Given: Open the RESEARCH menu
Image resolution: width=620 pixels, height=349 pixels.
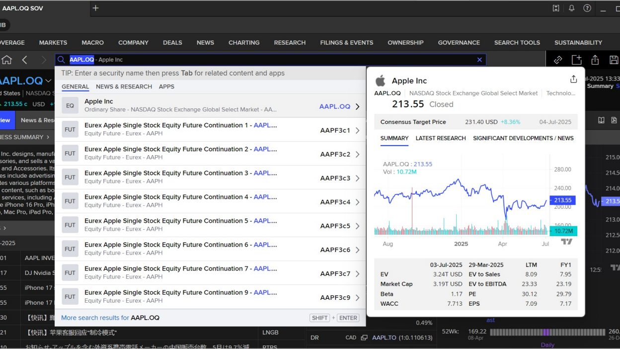Looking at the screenshot, I should (290, 43).
